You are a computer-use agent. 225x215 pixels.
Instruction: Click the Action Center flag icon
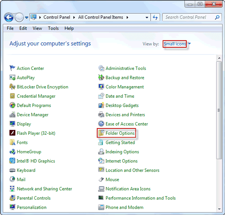click(x=12, y=68)
